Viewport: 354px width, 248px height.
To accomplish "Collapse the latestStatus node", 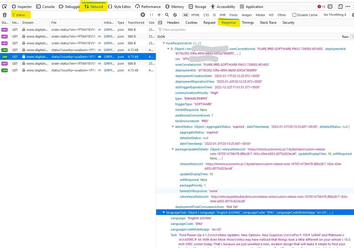I will pos(173,127).
